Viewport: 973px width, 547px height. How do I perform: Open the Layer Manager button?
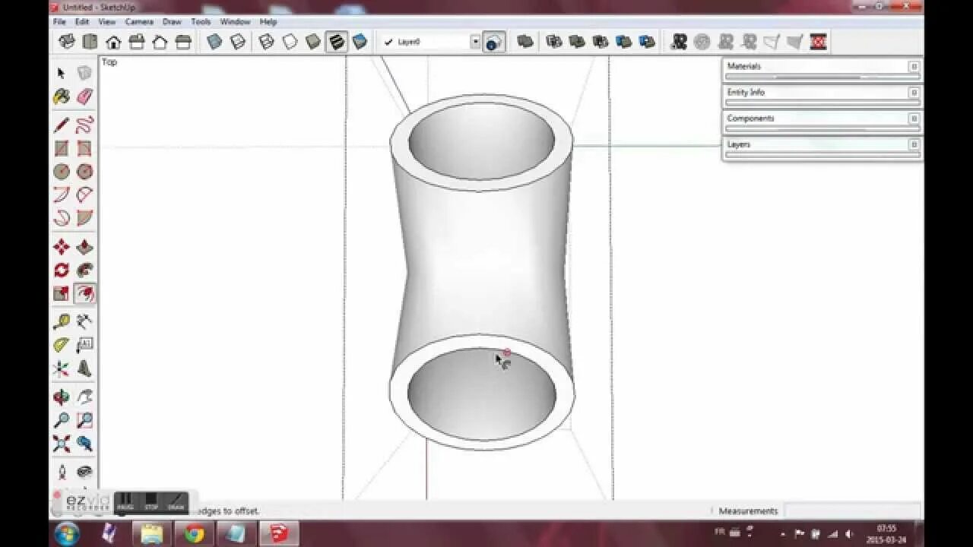point(494,42)
